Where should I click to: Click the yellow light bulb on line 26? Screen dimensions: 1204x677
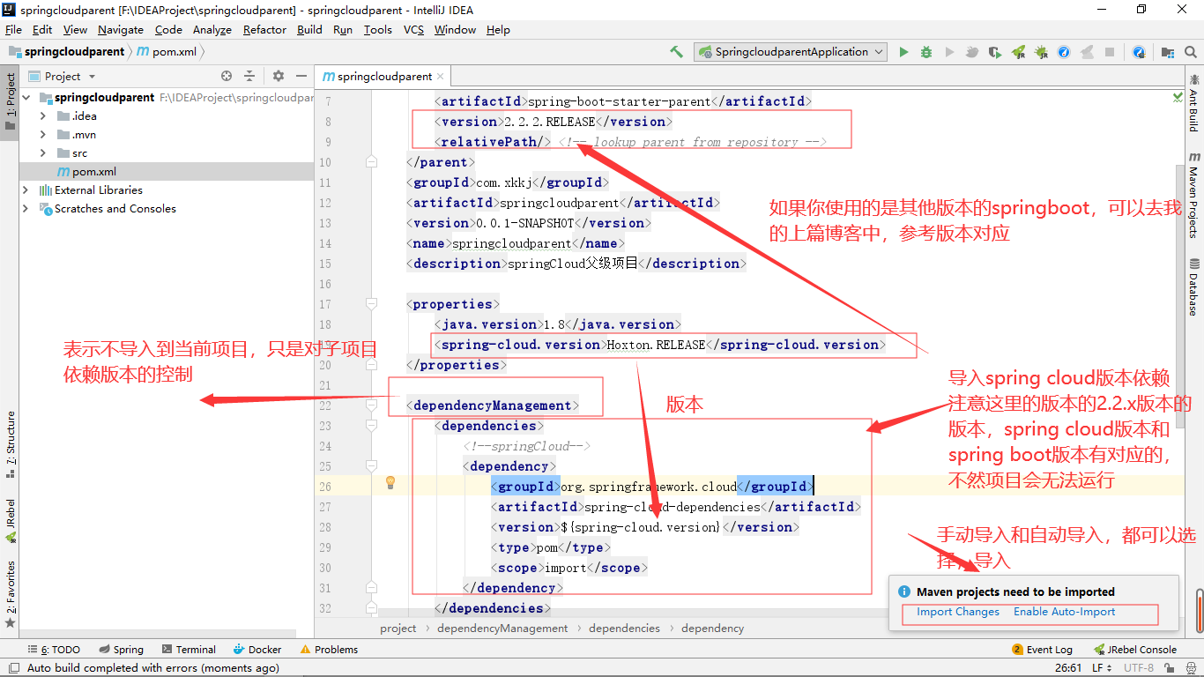390,482
